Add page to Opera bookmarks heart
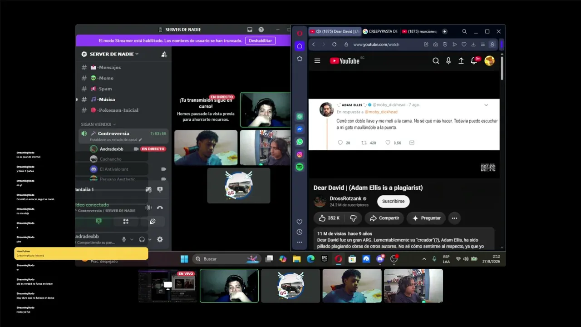The width and height of the screenshot is (581, 327). coord(464,45)
